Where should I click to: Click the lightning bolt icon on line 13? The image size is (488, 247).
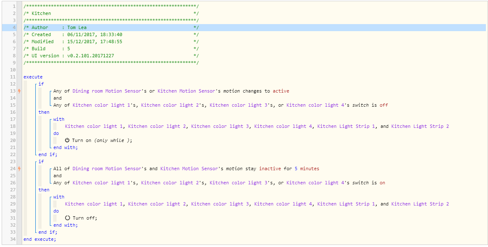19,91
